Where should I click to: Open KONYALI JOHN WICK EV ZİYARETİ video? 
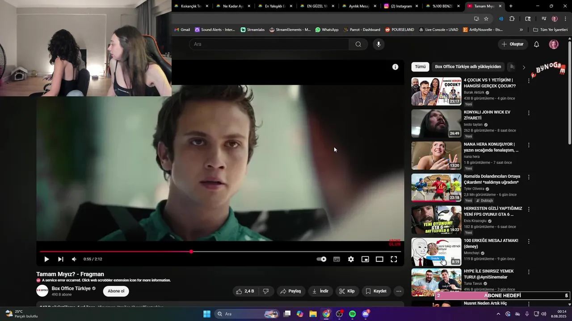pyautogui.click(x=436, y=123)
